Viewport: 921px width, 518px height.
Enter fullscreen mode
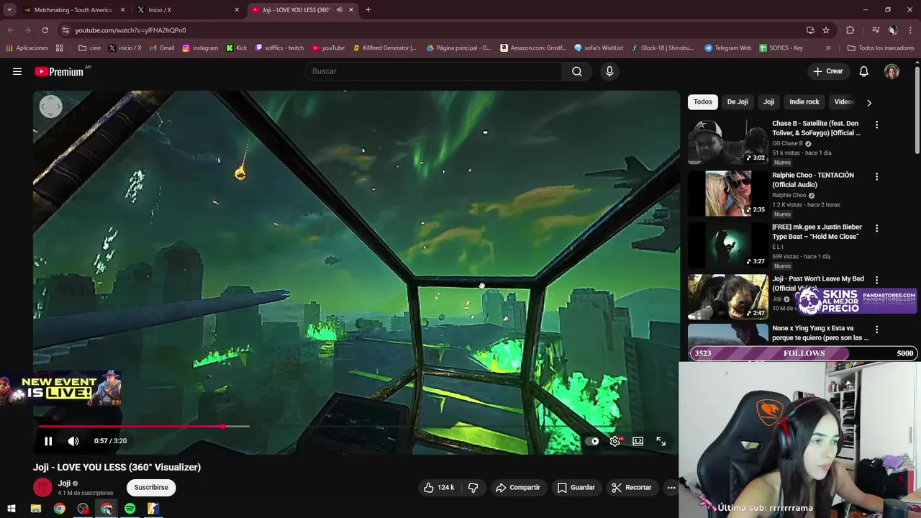[661, 441]
